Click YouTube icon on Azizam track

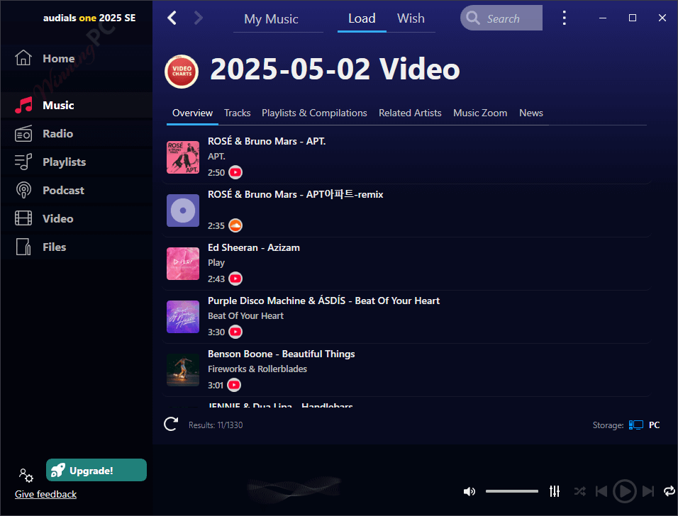[x=235, y=279]
